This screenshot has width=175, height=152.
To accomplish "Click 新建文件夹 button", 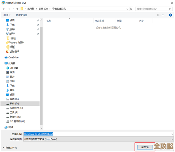I will 22,15.
